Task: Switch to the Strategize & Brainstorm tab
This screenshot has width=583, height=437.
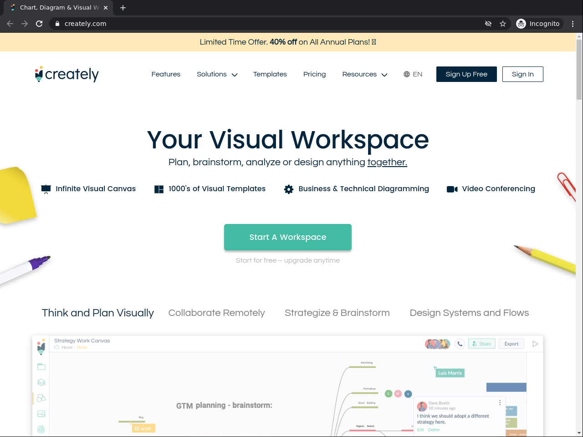Action: (337, 313)
